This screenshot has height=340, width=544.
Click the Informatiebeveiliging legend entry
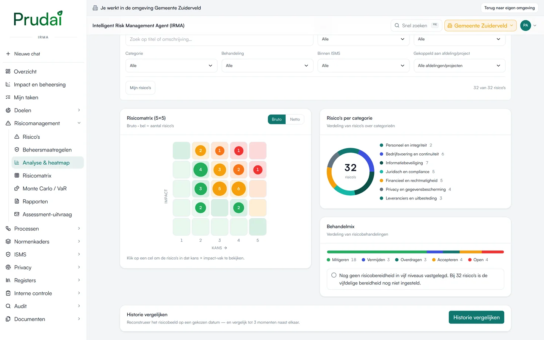[404, 163]
